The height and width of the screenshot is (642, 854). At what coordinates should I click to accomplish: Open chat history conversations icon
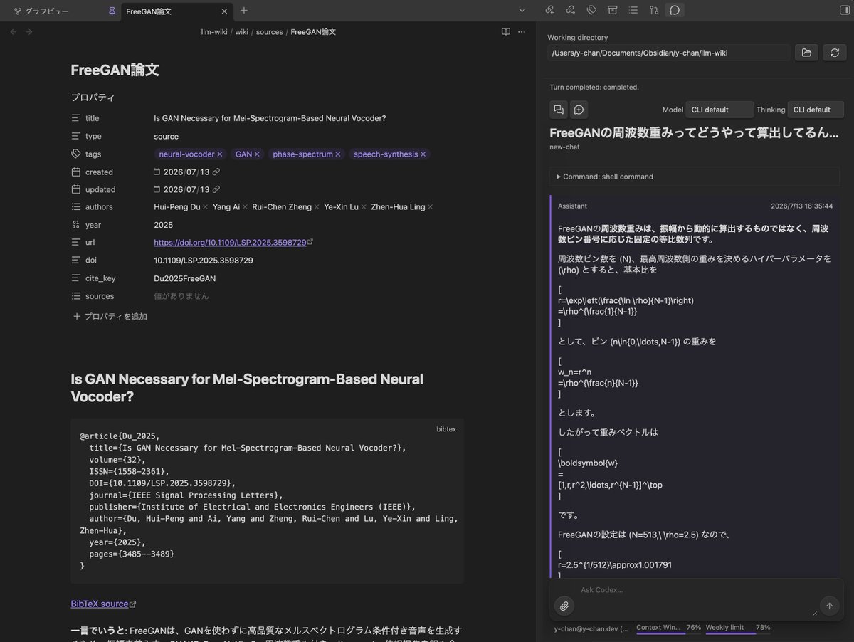pyautogui.click(x=559, y=110)
